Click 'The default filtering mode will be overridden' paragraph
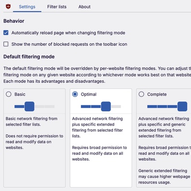Viewport: 191px width, 191px height. coord(97,75)
